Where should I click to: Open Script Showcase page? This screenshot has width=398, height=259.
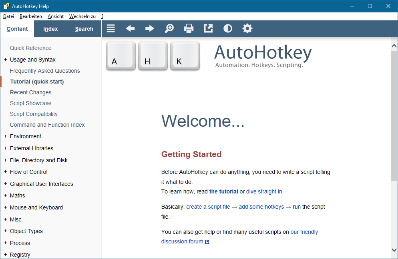(x=30, y=104)
